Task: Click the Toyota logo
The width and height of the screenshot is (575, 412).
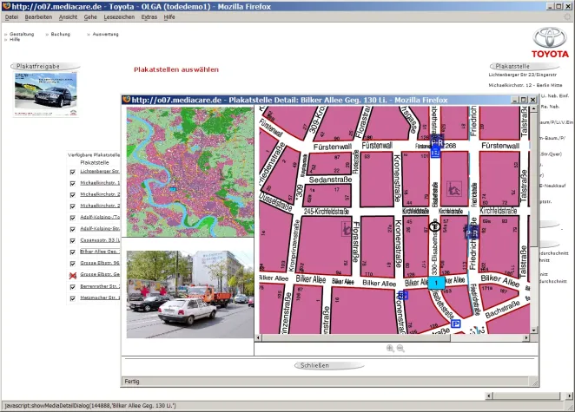Action: [x=549, y=42]
